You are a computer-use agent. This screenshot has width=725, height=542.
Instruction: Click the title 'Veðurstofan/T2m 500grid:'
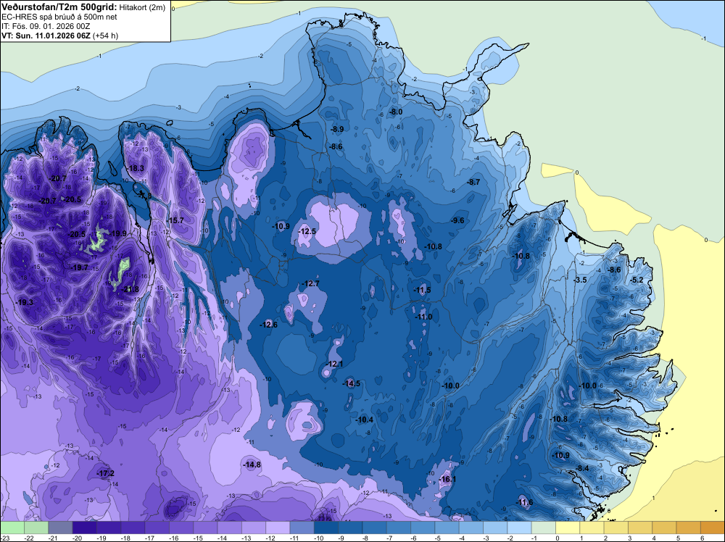[59, 7]
